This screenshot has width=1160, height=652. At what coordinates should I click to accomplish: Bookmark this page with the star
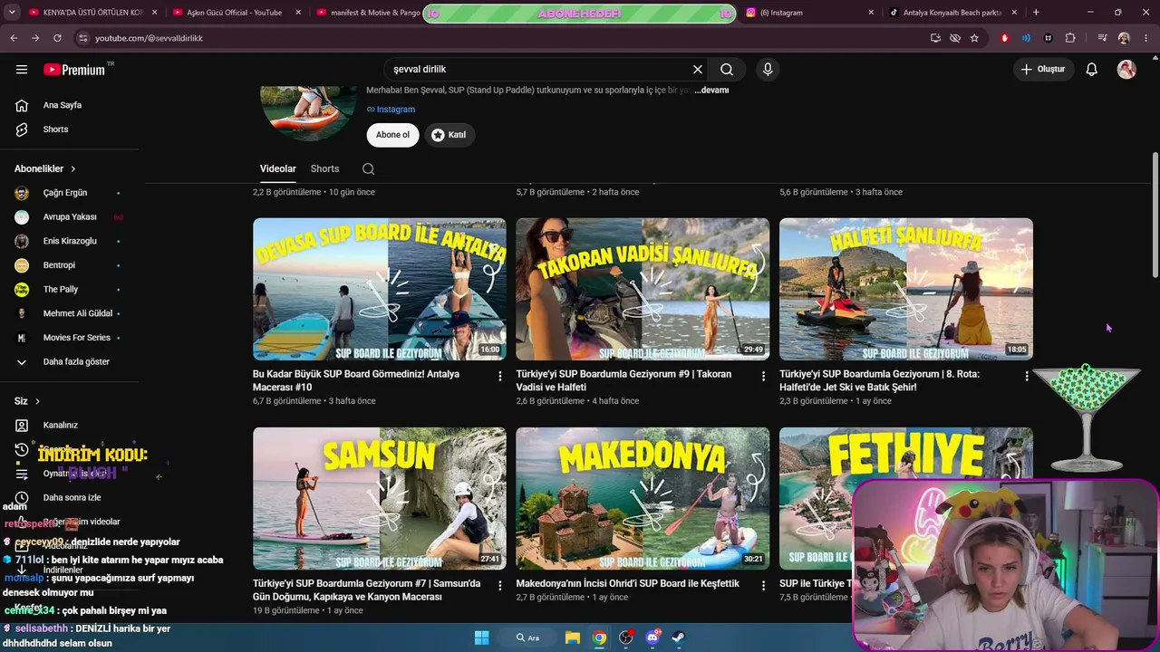coord(974,38)
